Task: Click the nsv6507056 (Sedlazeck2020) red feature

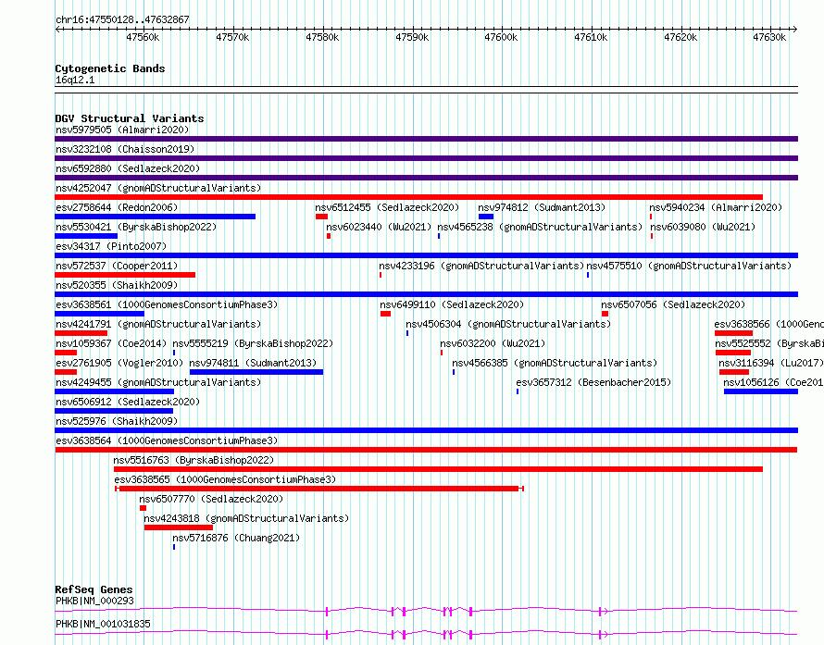Action: click(x=605, y=314)
